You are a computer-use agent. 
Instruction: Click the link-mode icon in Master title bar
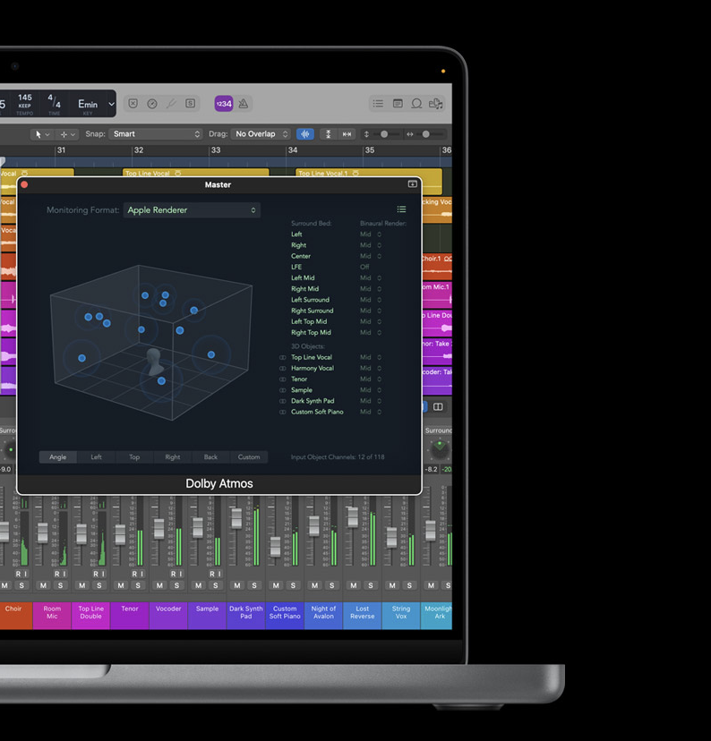[412, 184]
